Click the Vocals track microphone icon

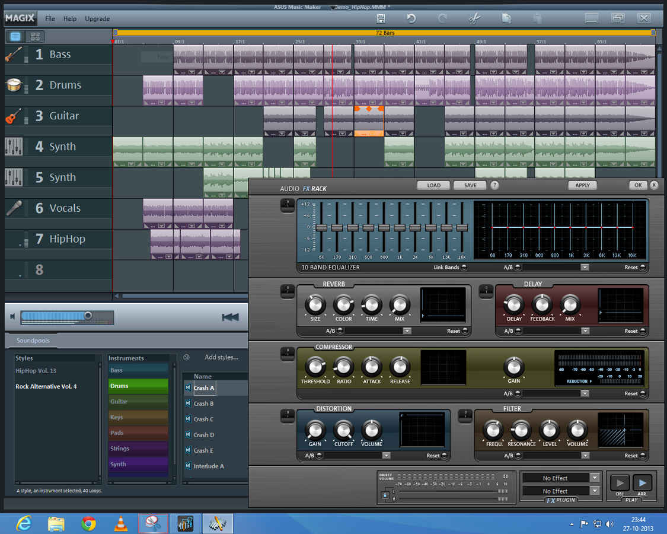pyautogui.click(x=14, y=208)
